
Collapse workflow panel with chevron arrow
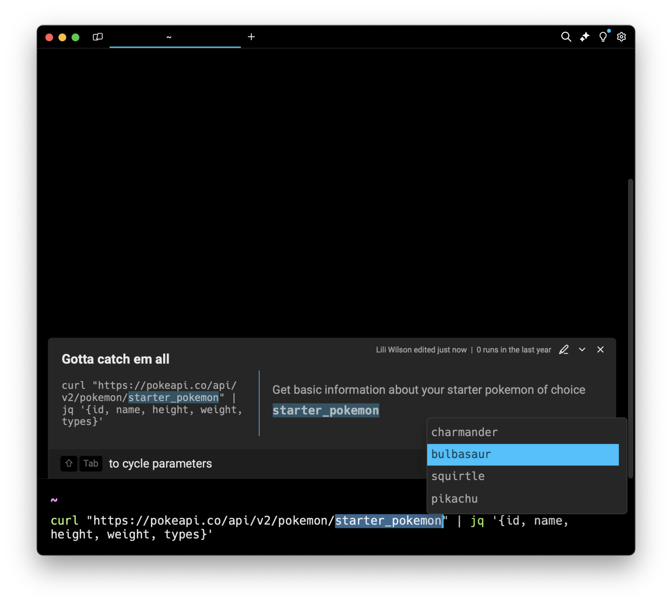(582, 350)
